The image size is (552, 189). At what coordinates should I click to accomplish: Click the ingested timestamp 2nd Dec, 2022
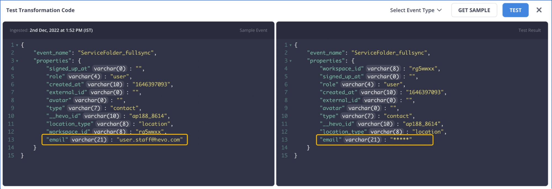coord(61,30)
